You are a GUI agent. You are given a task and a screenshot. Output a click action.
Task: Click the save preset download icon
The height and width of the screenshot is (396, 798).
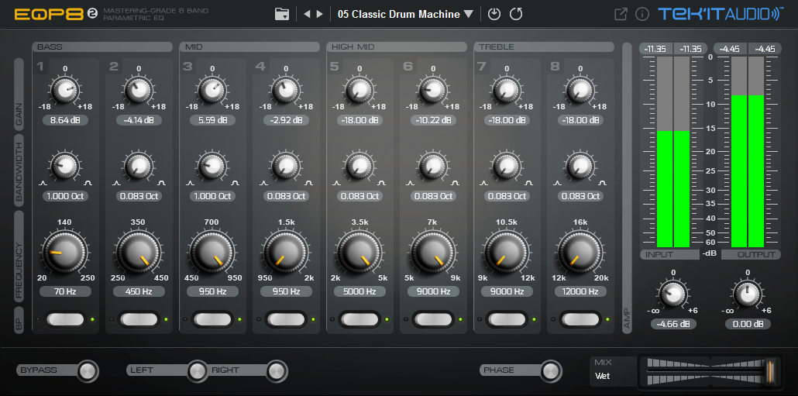click(x=494, y=14)
